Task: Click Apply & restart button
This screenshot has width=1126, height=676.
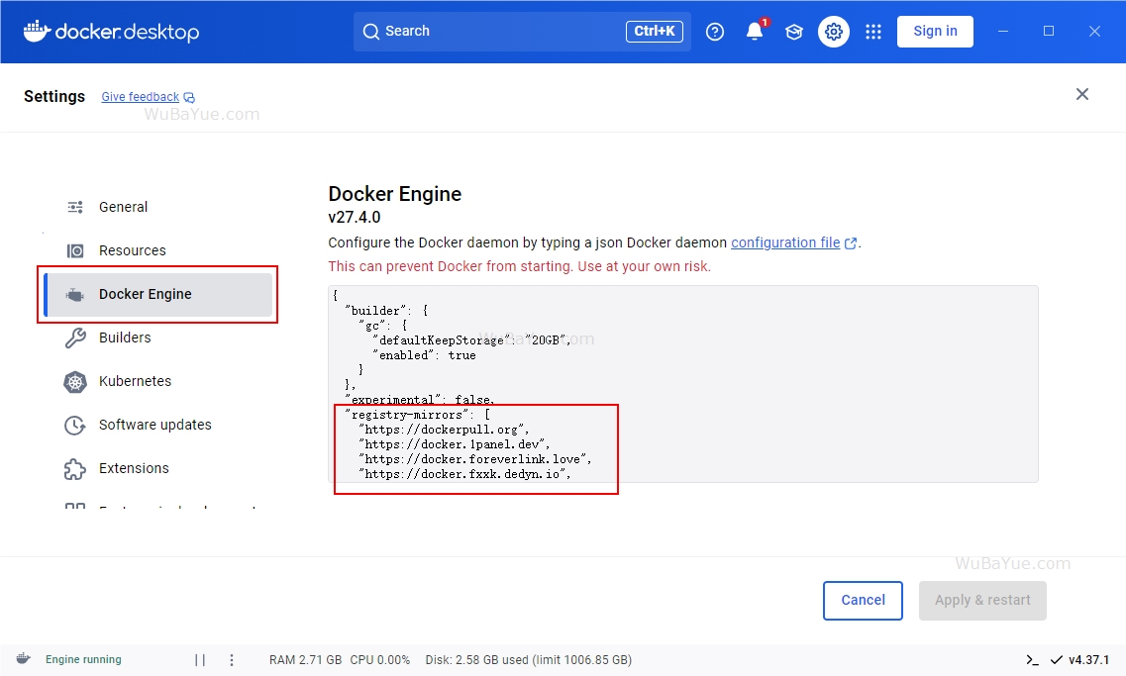Action: coord(982,600)
